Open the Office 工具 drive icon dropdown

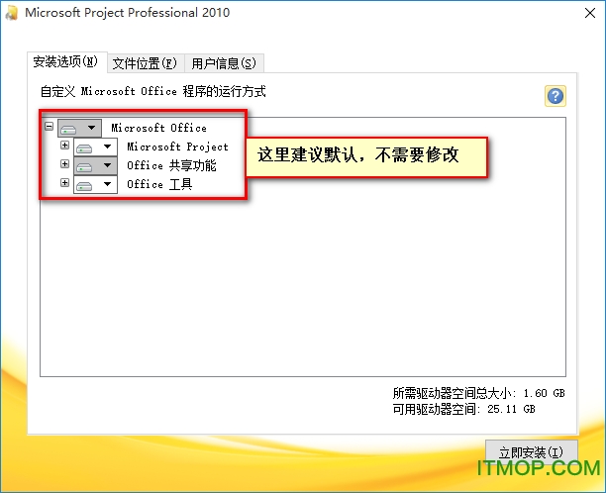pos(95,184)
